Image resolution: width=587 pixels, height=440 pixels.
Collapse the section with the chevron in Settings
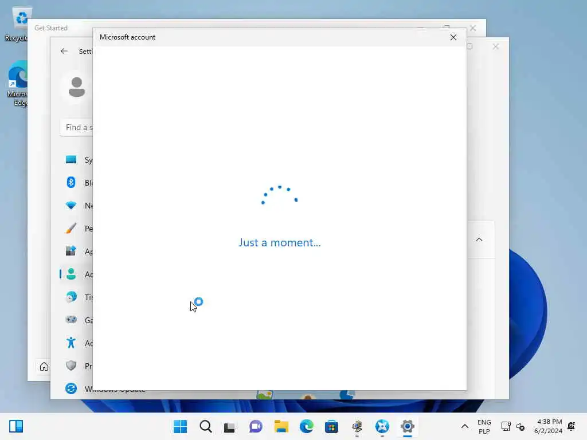coord(479,239)
